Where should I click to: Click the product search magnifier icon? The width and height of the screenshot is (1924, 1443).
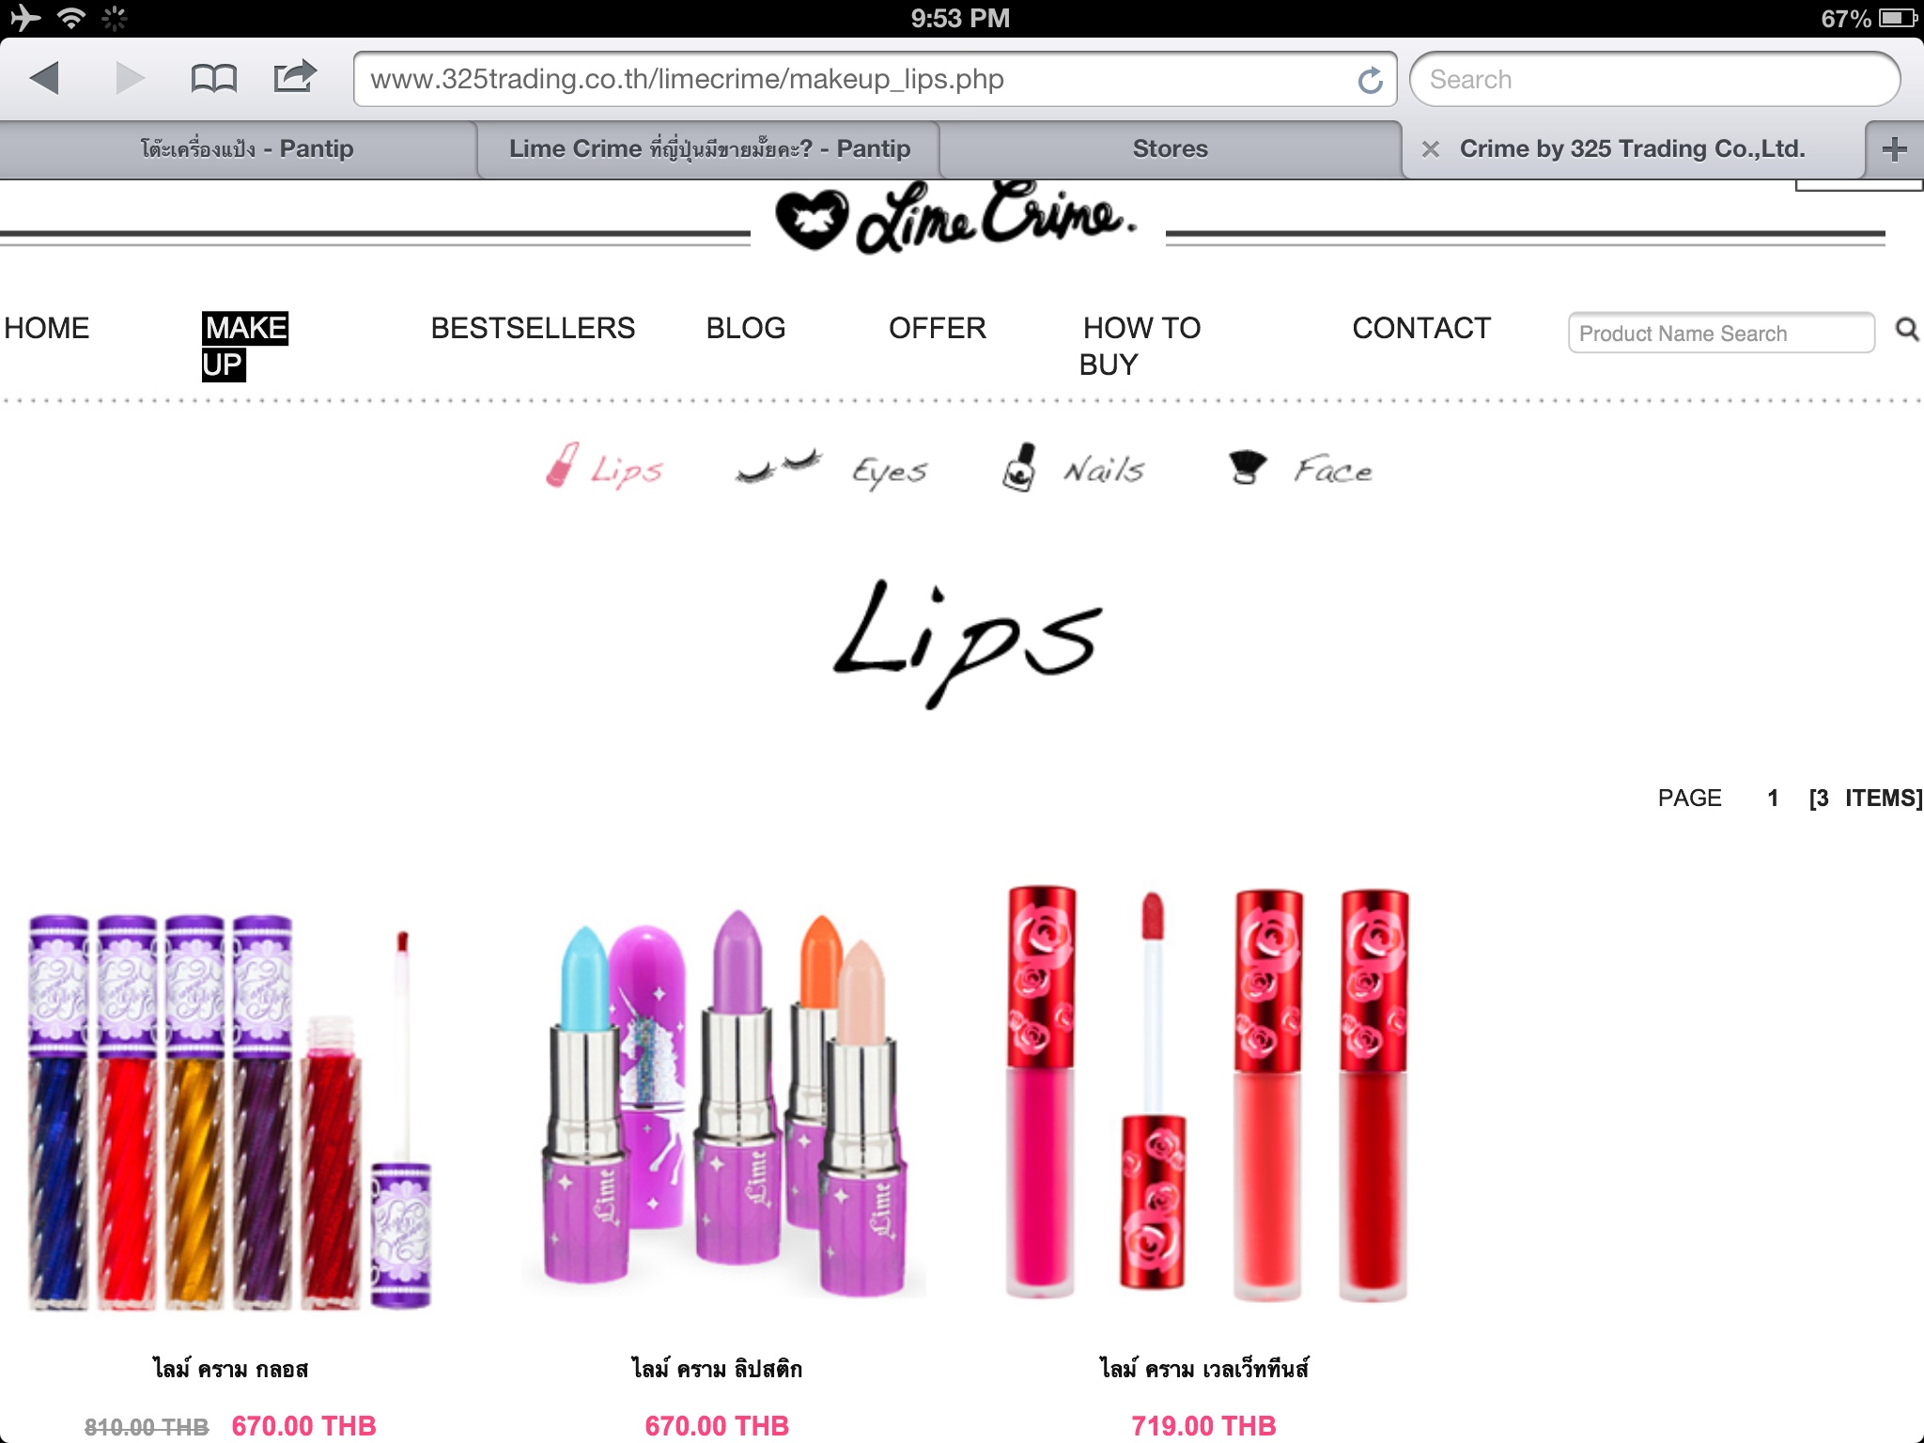[x=1906, y=330]
